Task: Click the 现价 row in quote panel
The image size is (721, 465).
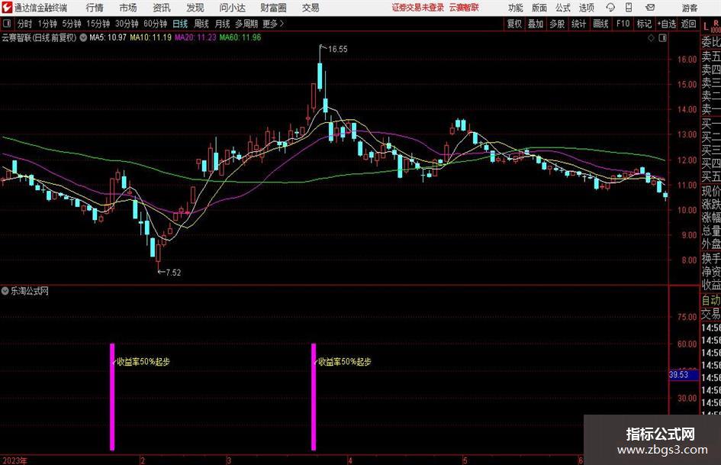Action: click(711, 191)
